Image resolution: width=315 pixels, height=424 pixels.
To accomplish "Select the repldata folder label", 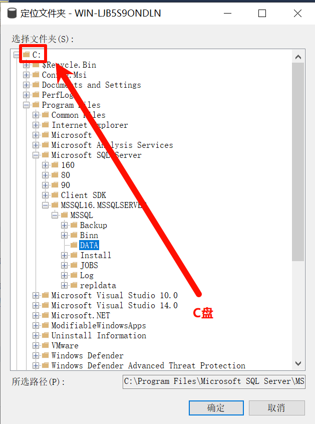I will coord(98,285).
